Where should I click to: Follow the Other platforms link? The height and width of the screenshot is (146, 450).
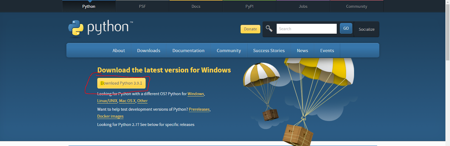[142, 101]
